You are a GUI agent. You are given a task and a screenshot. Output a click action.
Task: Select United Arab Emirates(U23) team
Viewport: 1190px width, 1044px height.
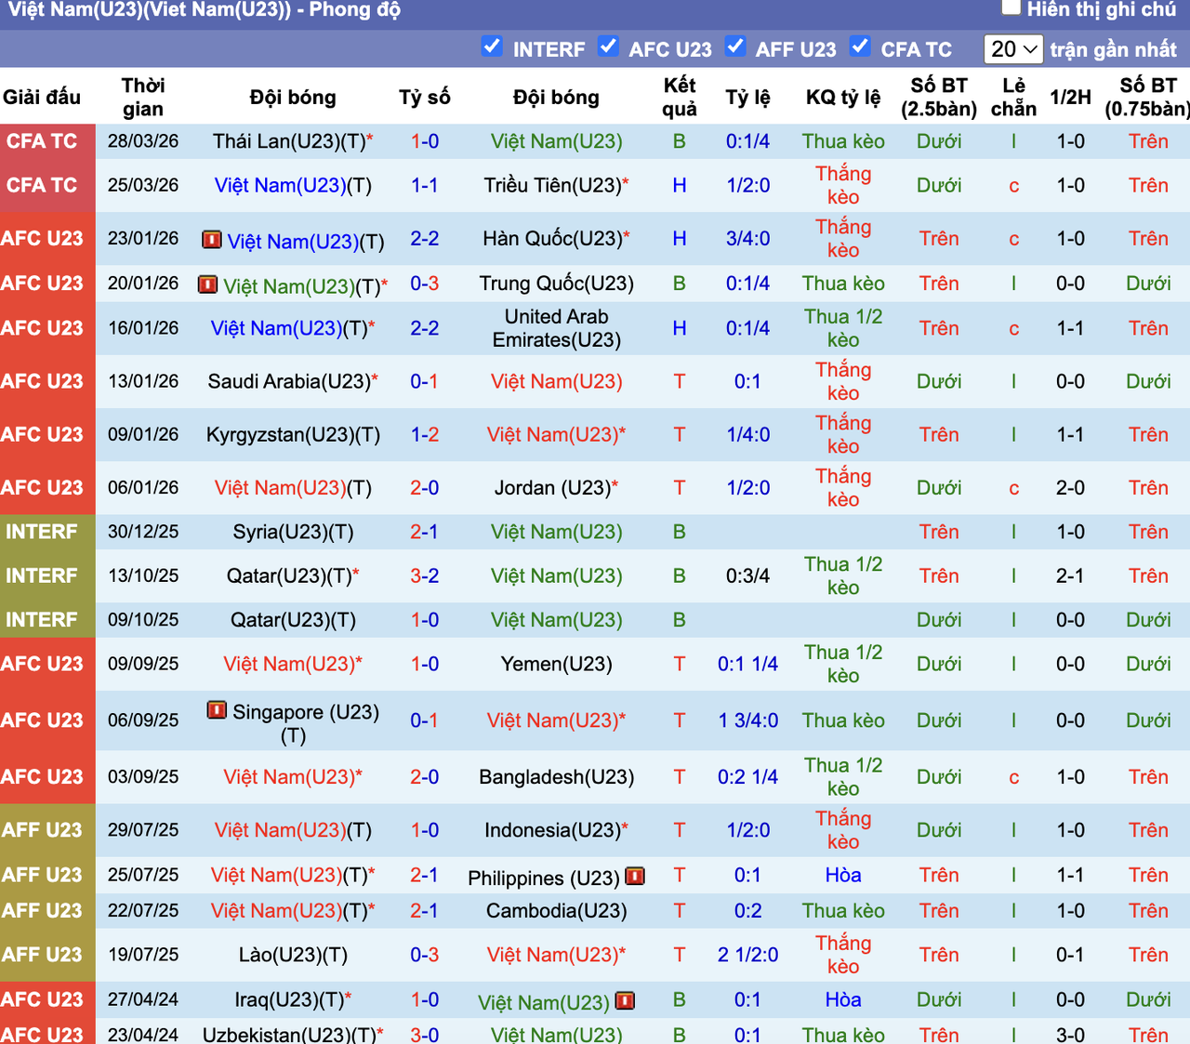point(557,328)
